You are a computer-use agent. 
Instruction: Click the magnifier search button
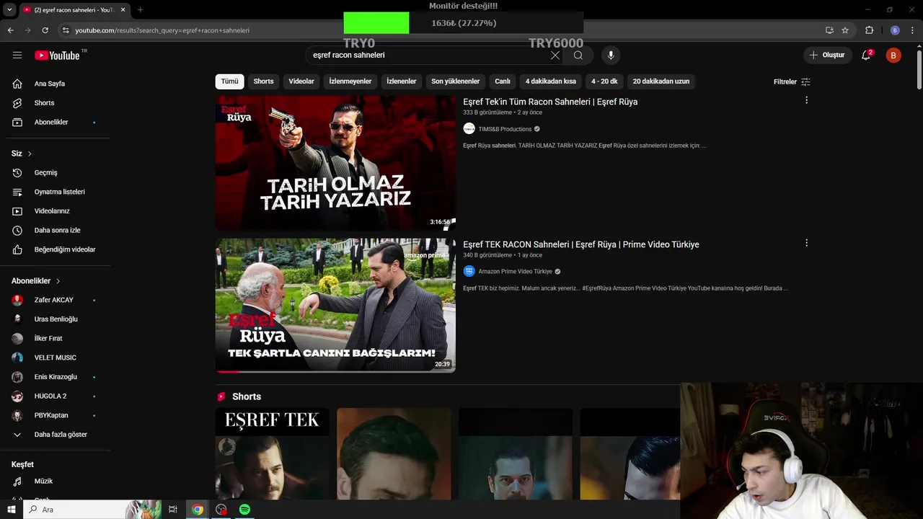click(578, 56)
